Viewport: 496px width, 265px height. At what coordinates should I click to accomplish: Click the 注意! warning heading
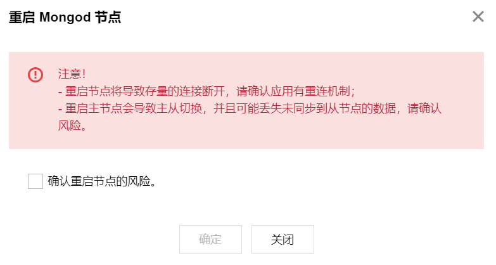(x=72, y=74)
